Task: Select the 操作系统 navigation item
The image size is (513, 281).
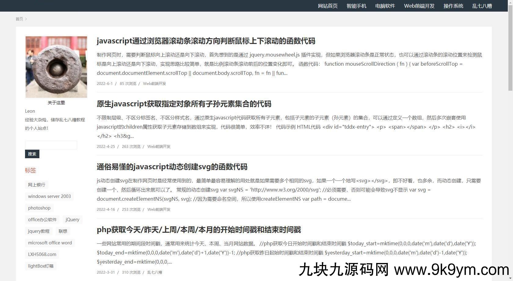Action: 453,6
